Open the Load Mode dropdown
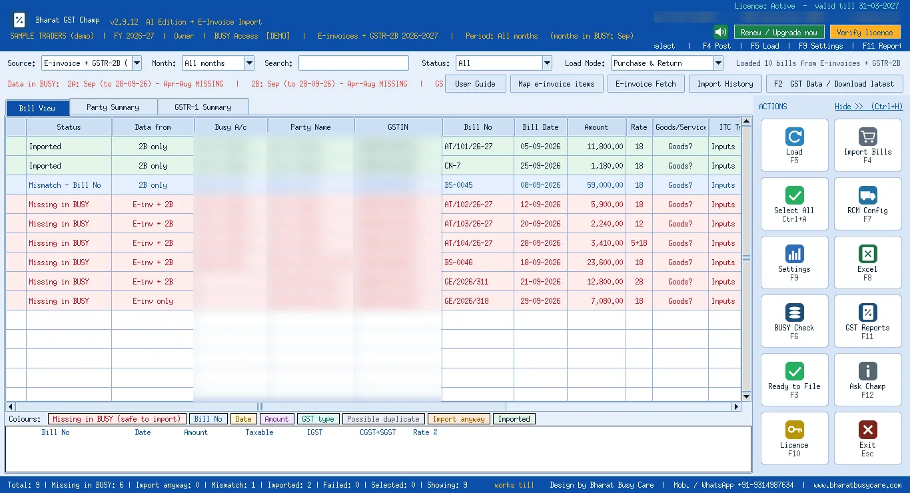 (718, 63)
